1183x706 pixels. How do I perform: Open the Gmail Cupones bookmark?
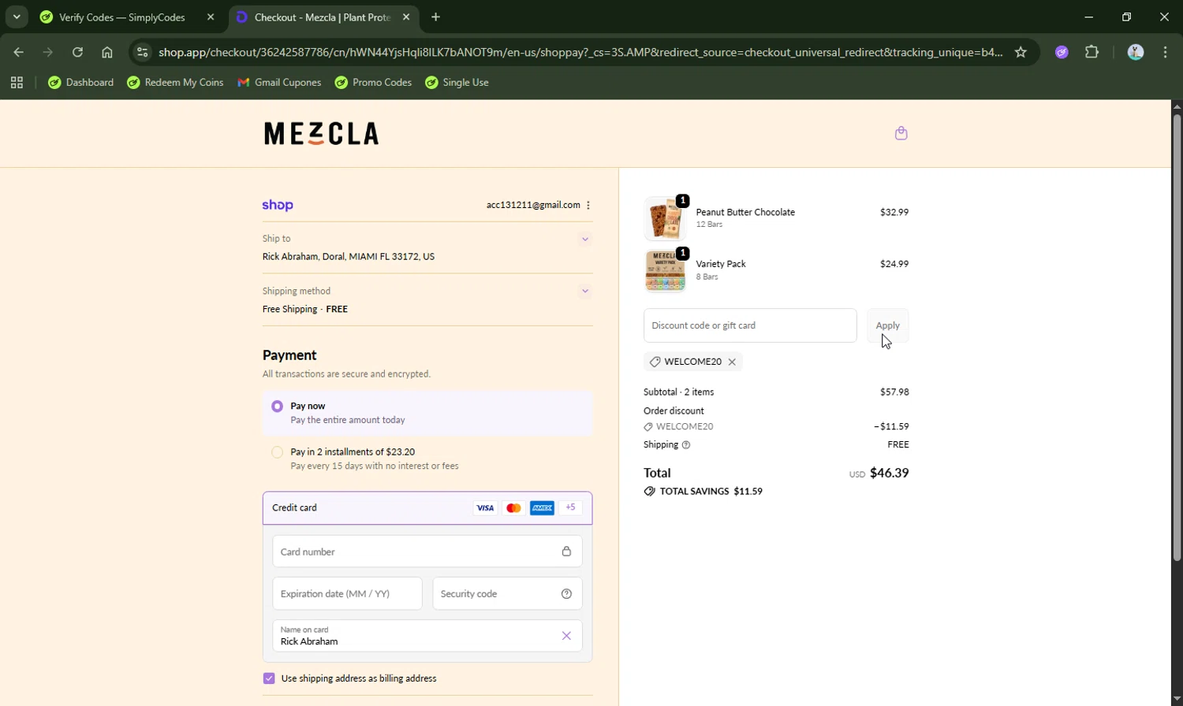(279, 83)
